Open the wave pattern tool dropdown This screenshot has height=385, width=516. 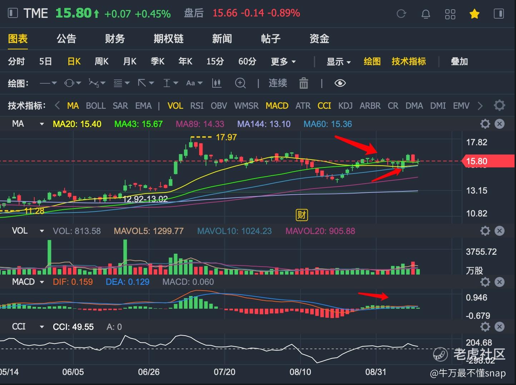[97, 83]
